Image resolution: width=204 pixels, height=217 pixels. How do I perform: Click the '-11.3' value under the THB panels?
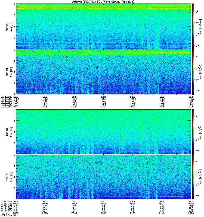[x=16, y=99]
